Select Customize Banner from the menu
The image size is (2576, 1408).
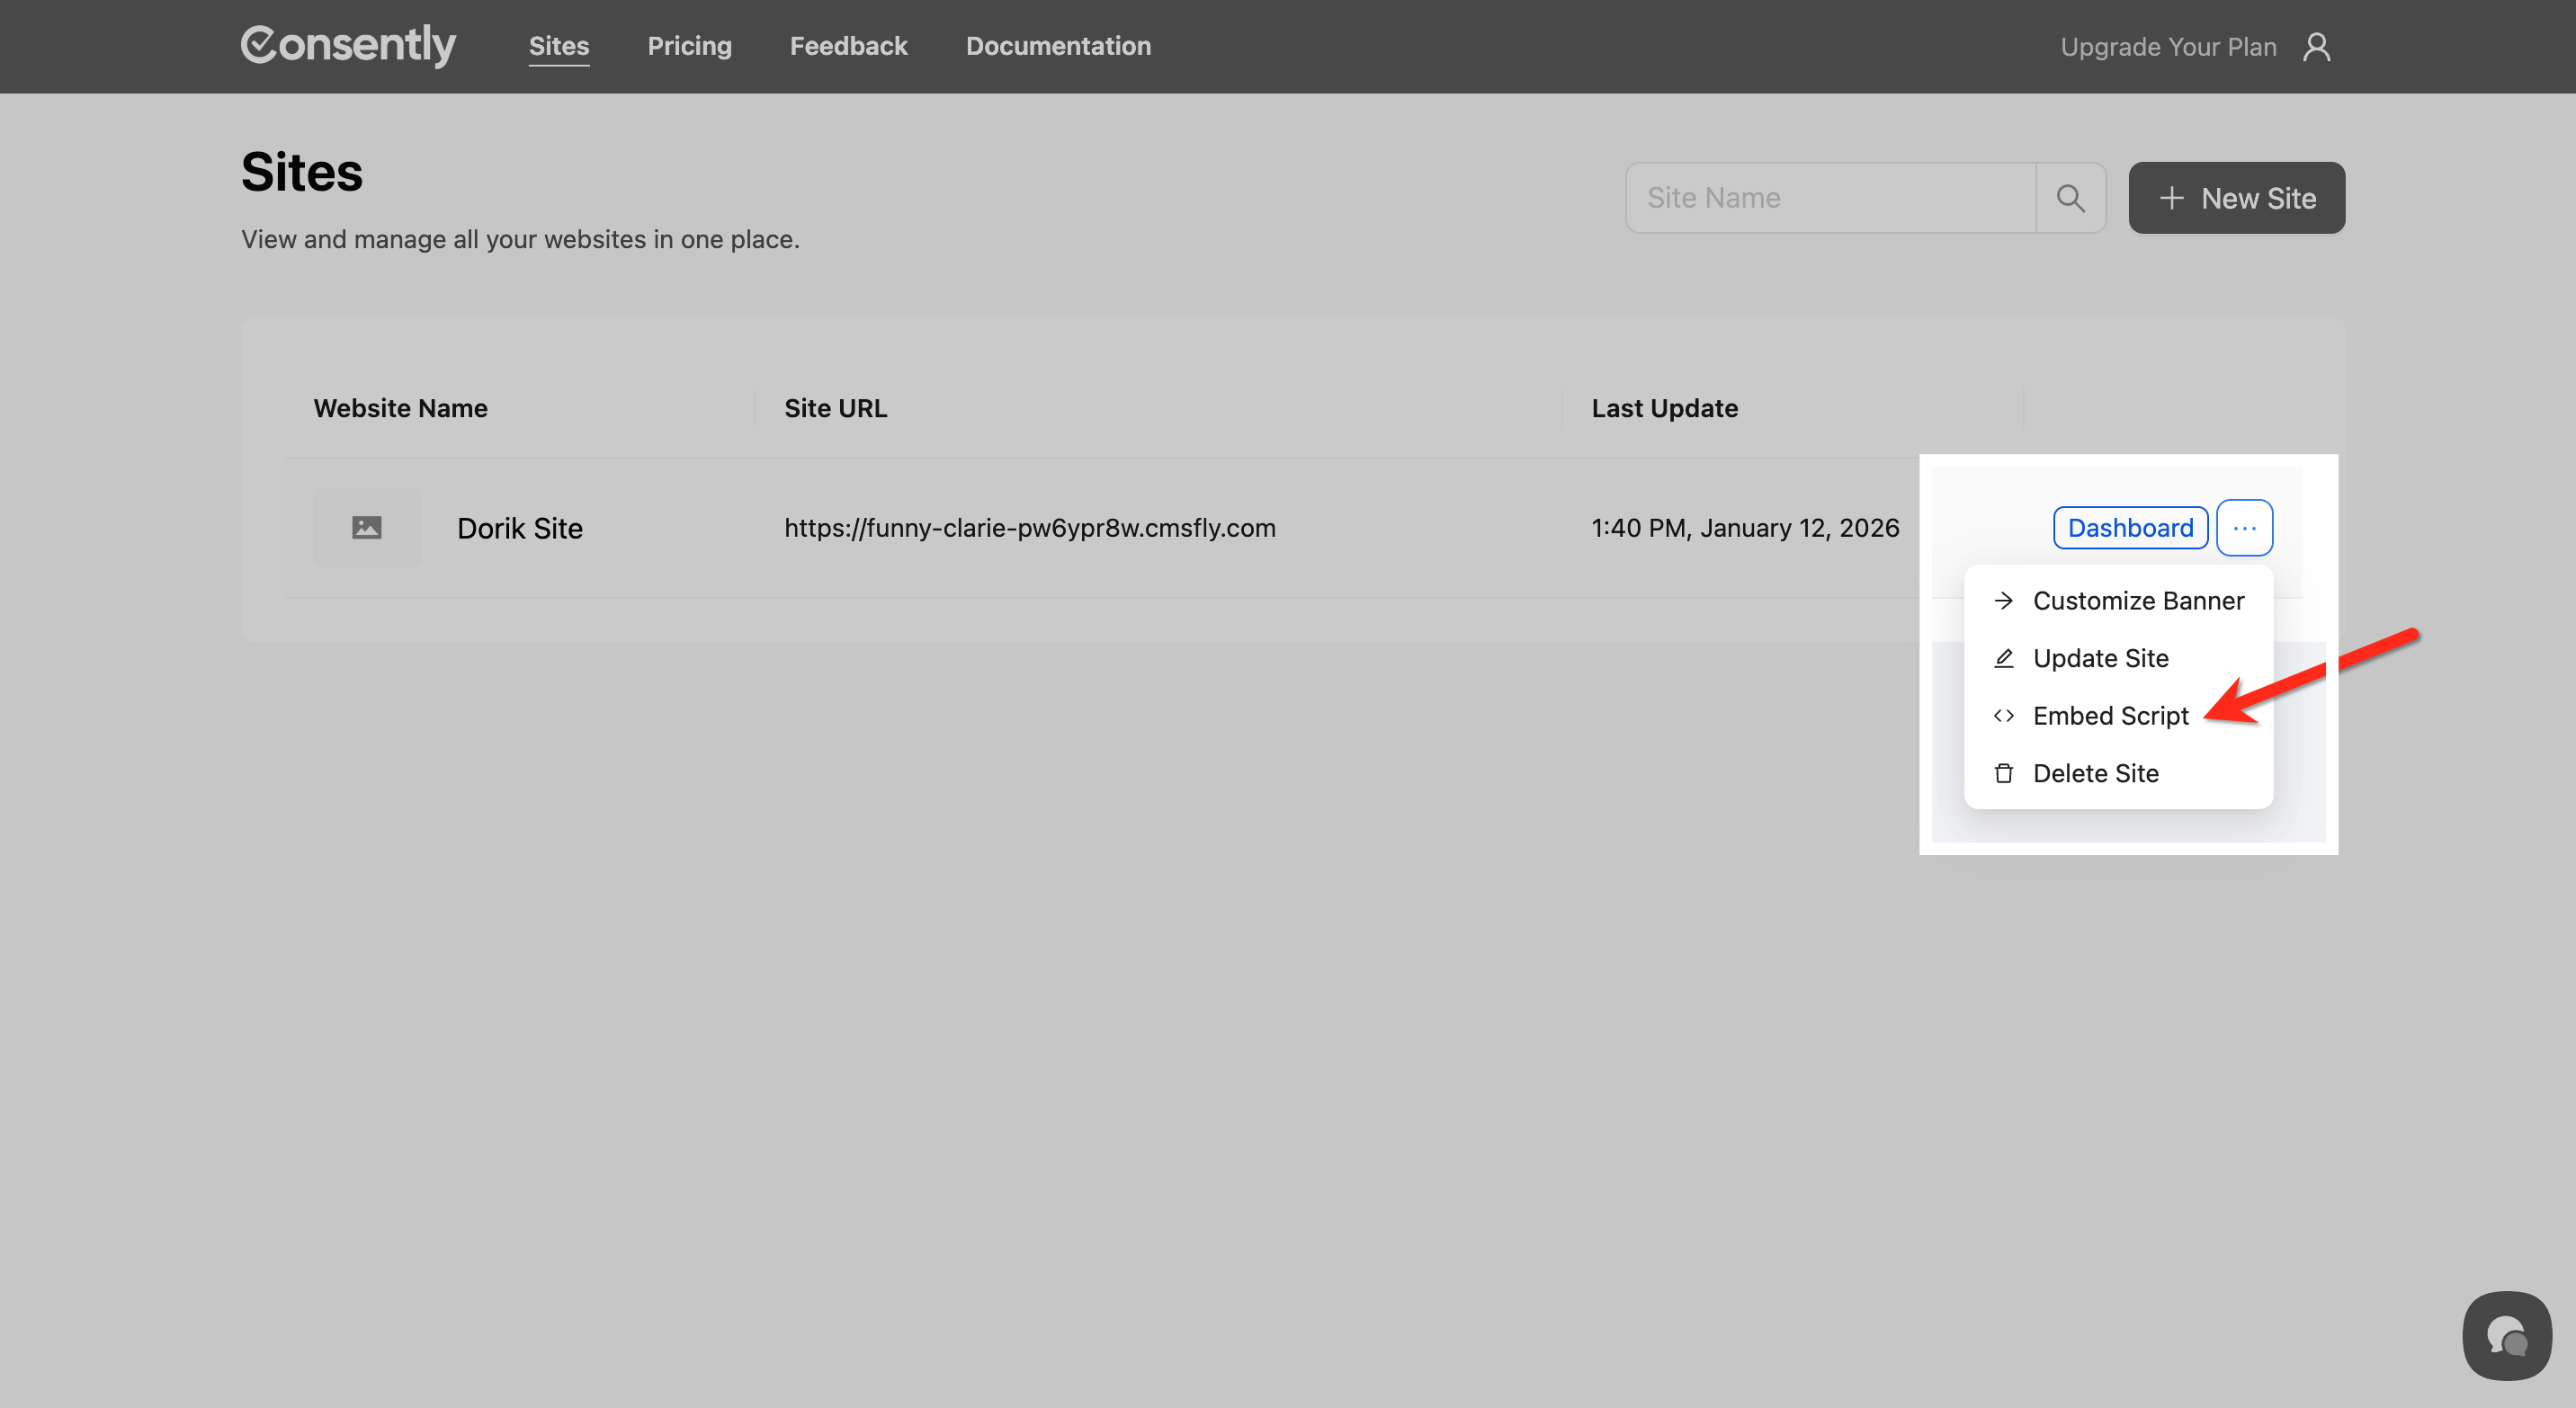coord(2138,601)
